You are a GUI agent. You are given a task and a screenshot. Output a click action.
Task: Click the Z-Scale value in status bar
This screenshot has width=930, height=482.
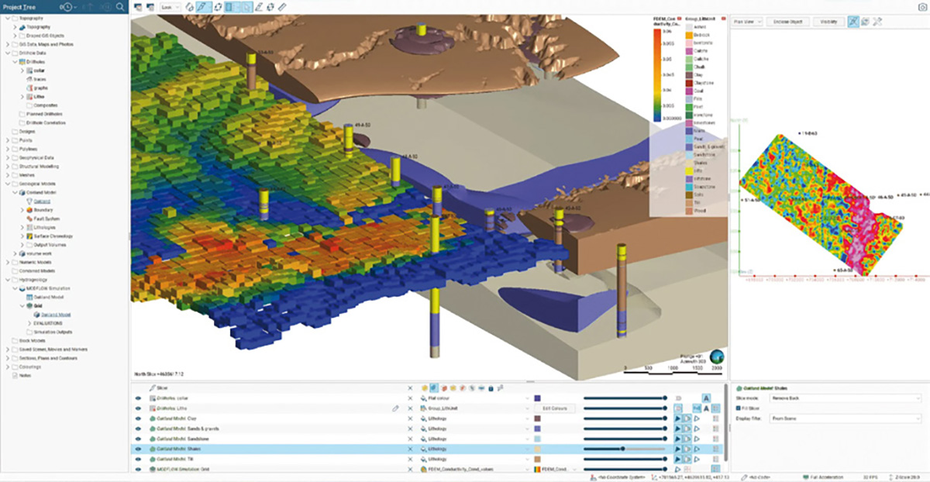pos(908,477)
